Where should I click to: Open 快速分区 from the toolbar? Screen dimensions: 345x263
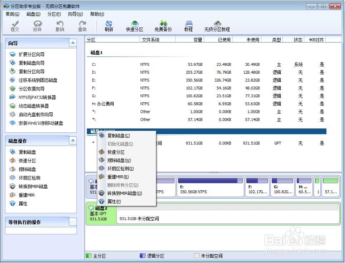[134, 26]
